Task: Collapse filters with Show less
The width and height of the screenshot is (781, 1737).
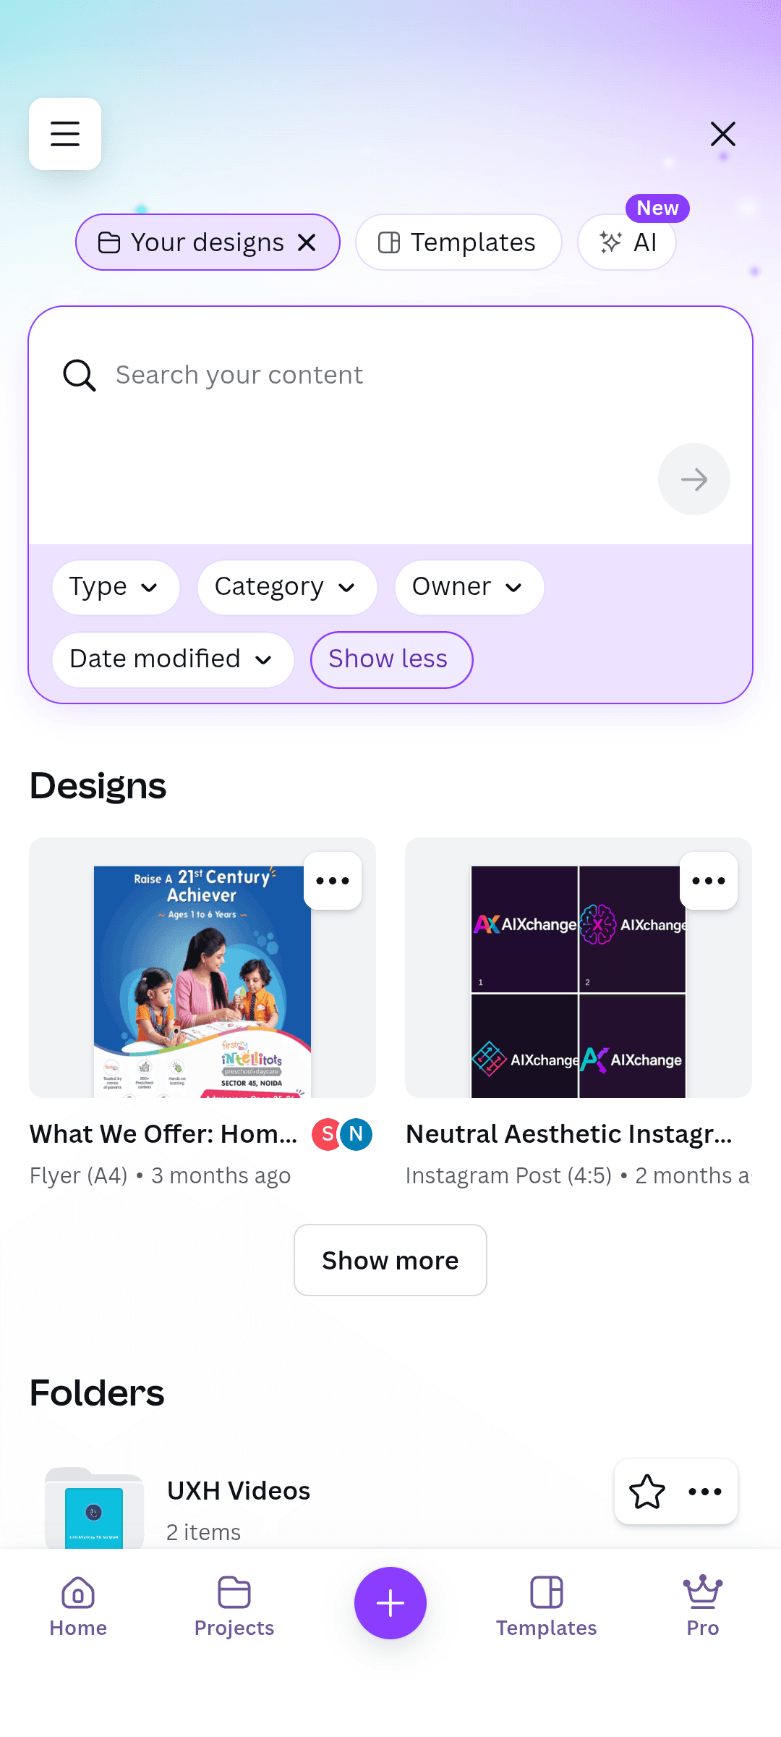Action: tap(391, 659)
